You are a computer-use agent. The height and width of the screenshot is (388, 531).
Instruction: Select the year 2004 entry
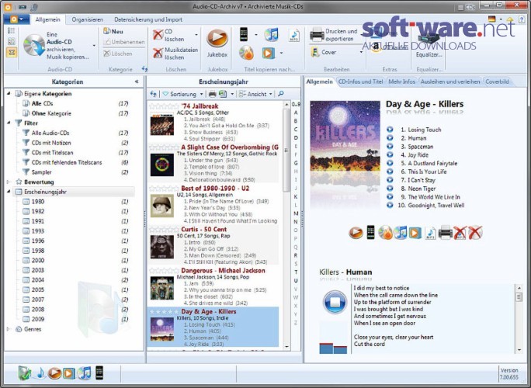click(37, 279)
